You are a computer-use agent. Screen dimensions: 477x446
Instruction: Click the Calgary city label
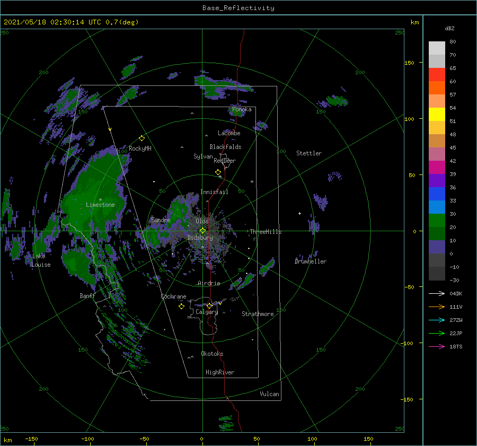click(x=207, y=312)
